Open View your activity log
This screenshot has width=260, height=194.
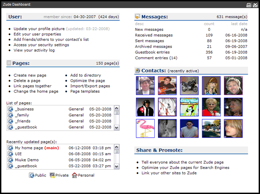(34, 50)
